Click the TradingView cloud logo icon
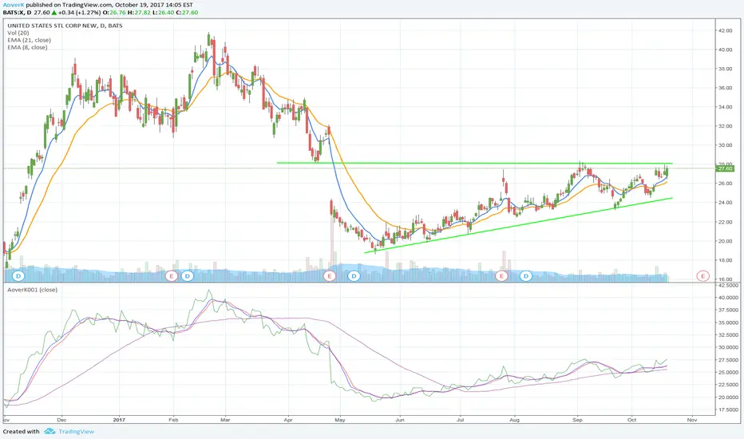 [49, 431]
